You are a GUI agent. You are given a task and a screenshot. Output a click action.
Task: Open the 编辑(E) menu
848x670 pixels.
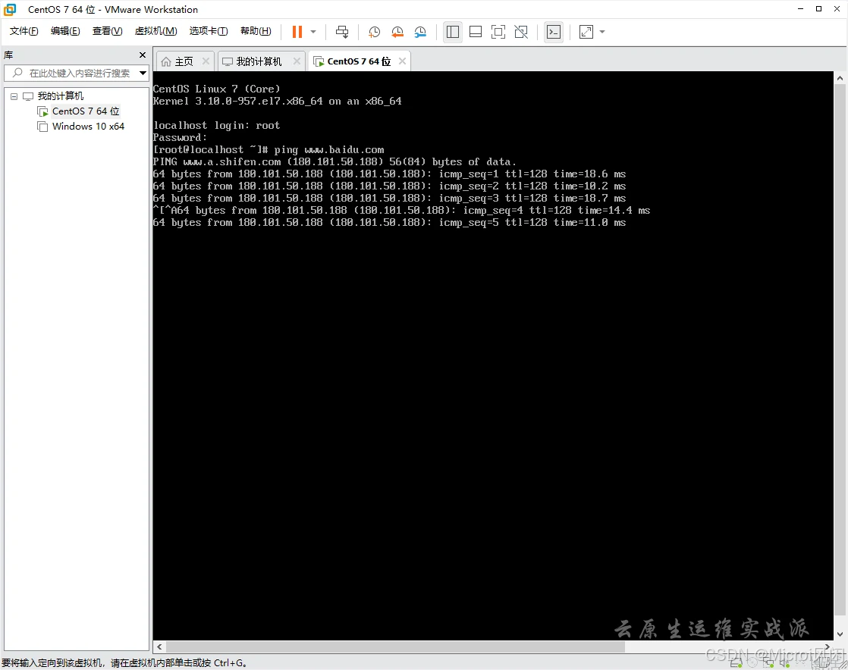point(65,31)
